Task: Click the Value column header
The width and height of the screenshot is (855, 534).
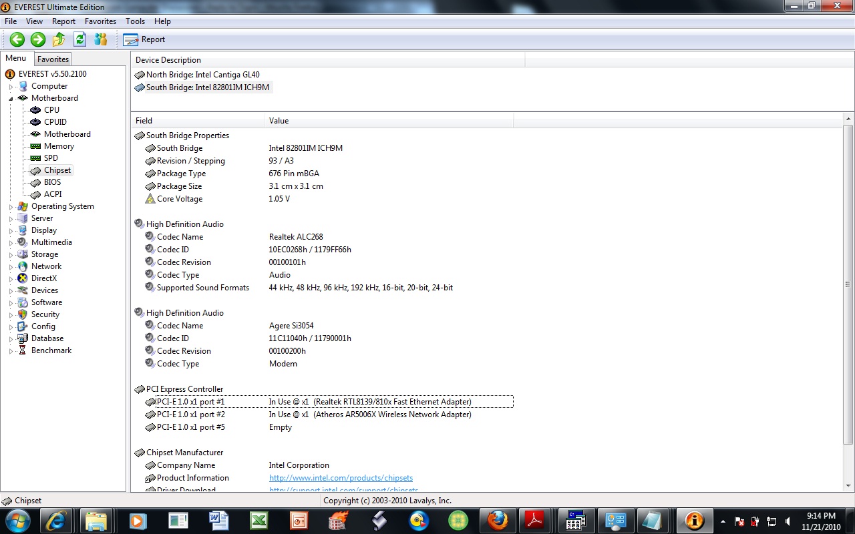Action: pyautogui.click(x=389, y=121)
